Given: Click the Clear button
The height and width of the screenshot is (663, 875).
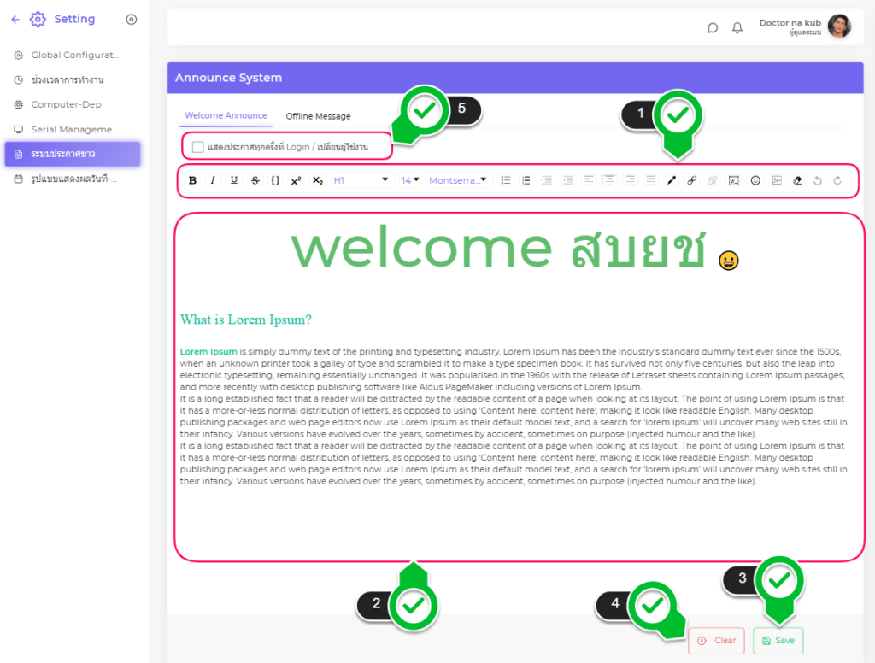Looking at the screenshot, I should coord(716,641).
